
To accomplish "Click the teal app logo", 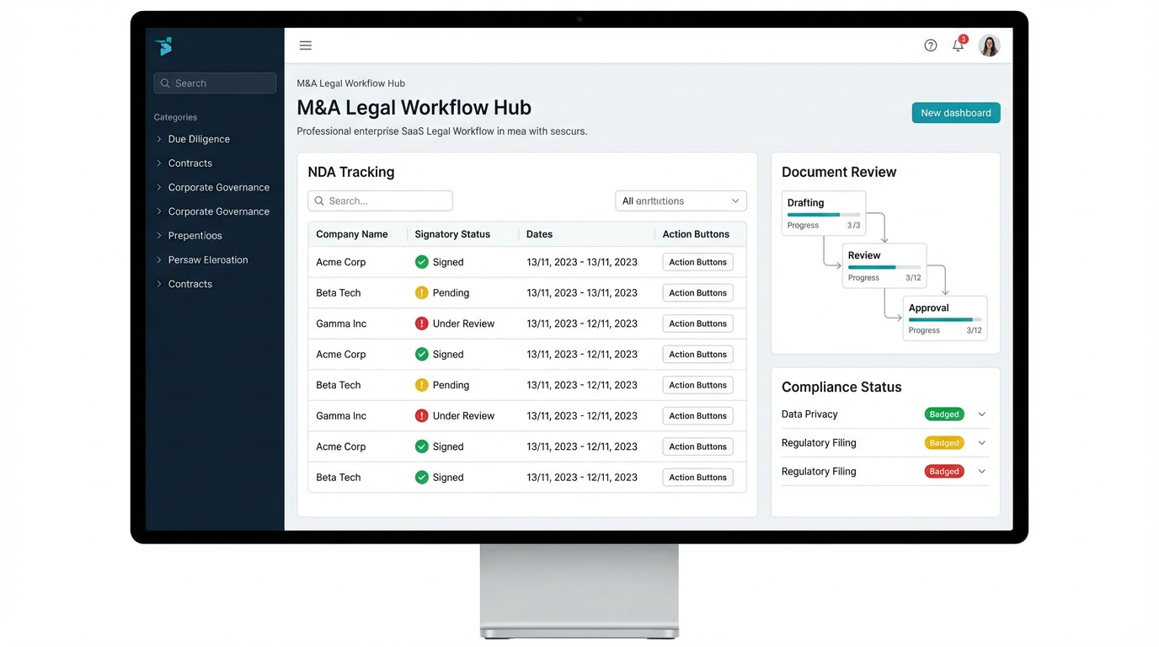I will point(163,45).
